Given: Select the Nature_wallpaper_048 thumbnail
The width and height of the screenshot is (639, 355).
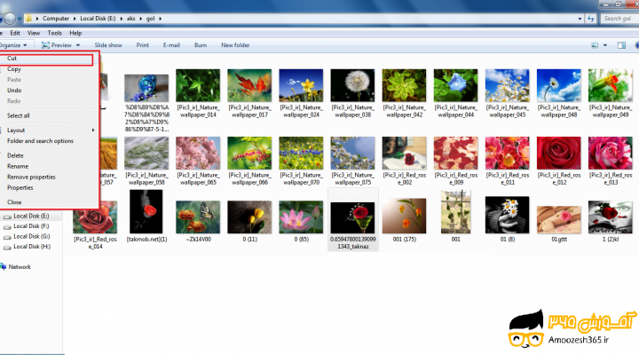Looking at the screenshot, I should tap(559, 85).
